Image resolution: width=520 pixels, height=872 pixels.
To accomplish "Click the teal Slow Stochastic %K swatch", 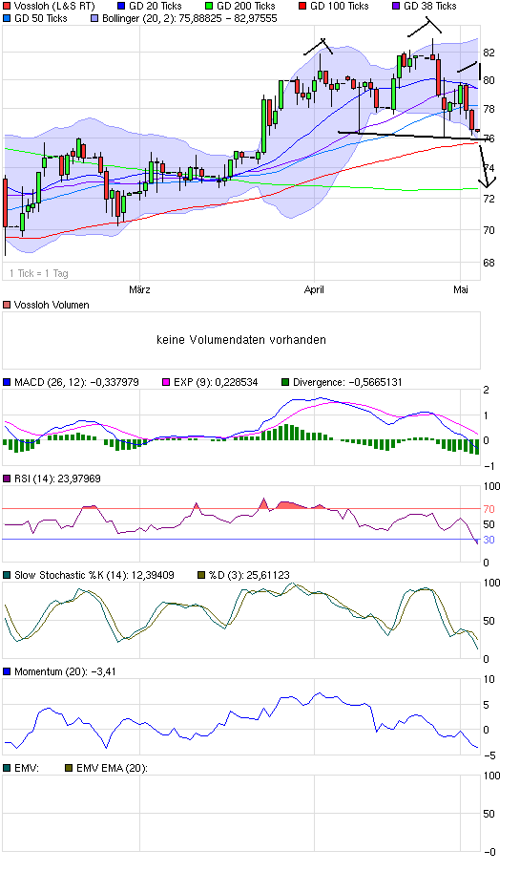I will [x=7, y=575].
